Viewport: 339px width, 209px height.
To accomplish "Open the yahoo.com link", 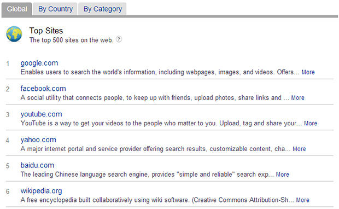I will point(38,140).
